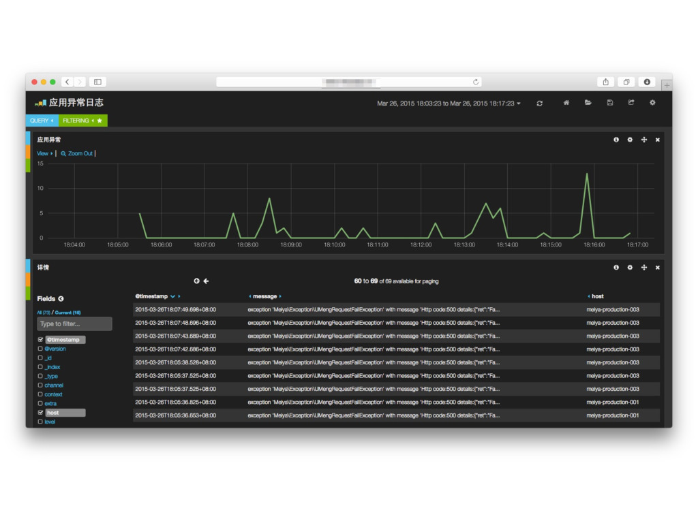Sort by the @timestamp column header
The image size is (698, 523).
(151, 296)
